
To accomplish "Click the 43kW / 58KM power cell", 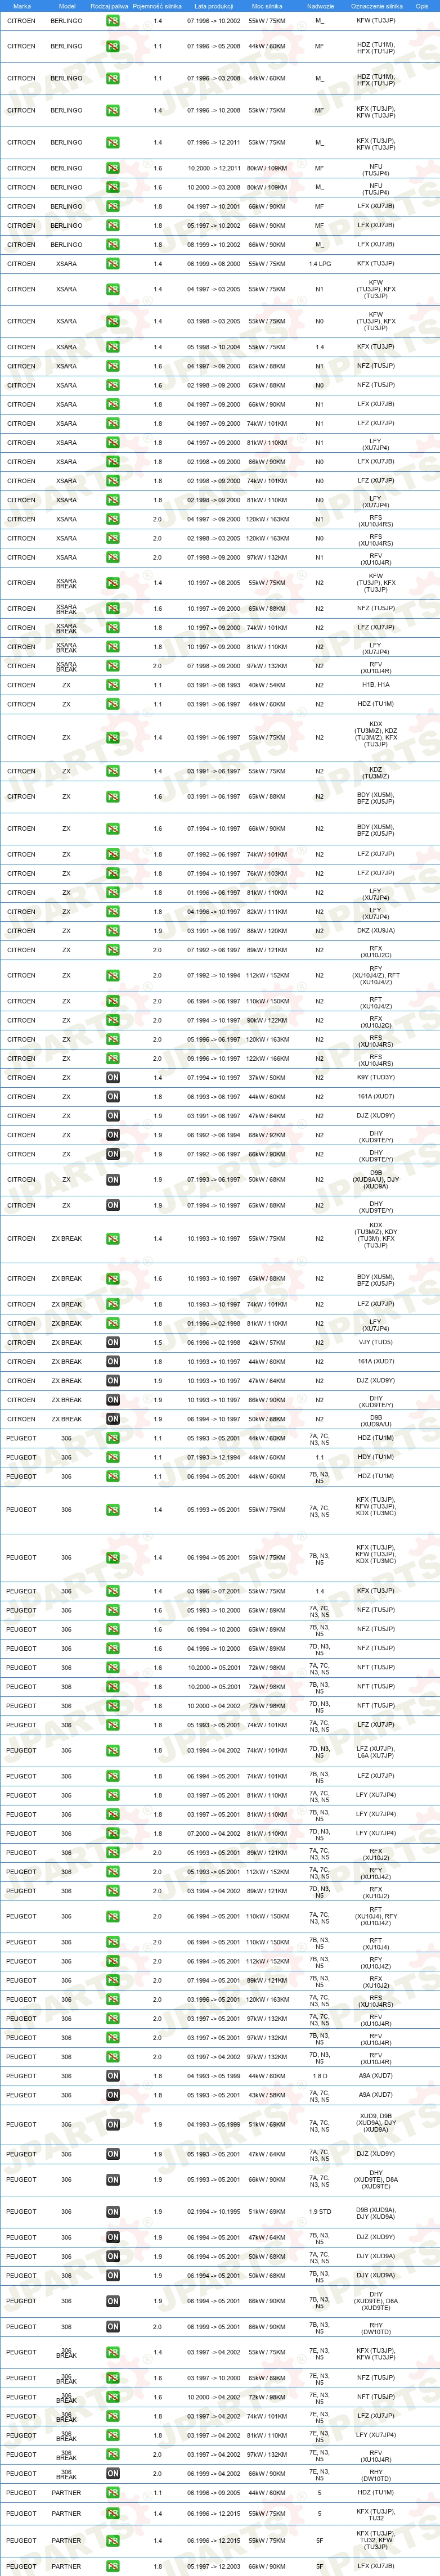I will pos(267,2095).
